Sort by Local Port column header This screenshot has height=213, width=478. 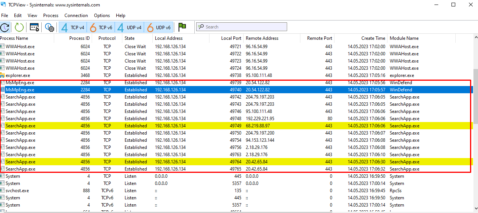point(227,38)
